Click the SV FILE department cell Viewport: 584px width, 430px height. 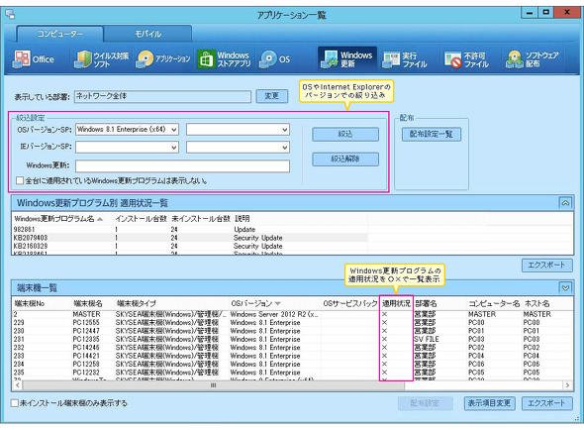coord(427,340)
